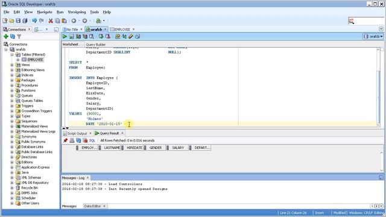Click the Redo arrow icon
This screenshot has height=217, width=386.
click(42, 21)
